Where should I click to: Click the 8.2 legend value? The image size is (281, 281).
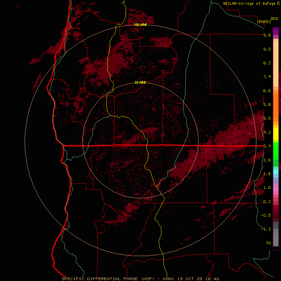point(267,63)
